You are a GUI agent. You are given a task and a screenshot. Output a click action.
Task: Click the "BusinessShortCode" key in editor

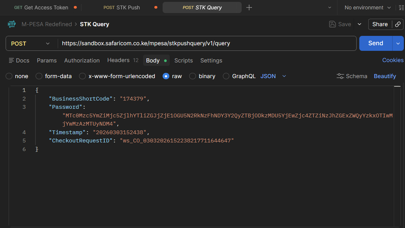80,99
